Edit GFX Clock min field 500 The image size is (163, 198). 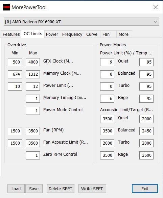pos(15,62)
